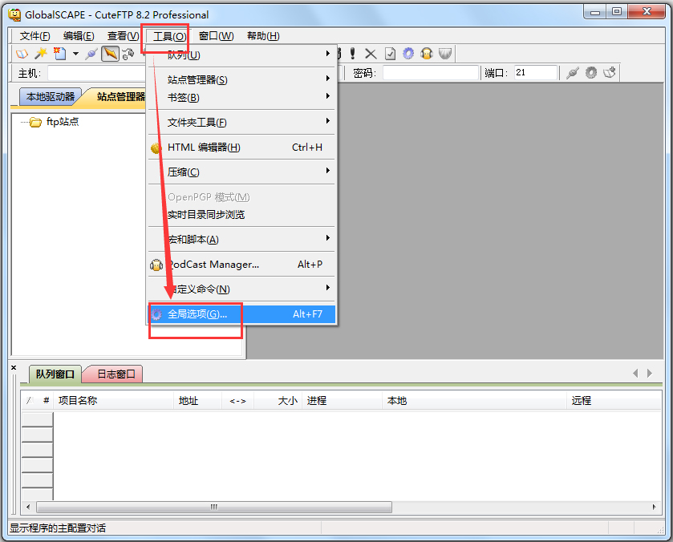Expand the 队列(U) submenu
673x542 pixels.
(x=241, y=55)
